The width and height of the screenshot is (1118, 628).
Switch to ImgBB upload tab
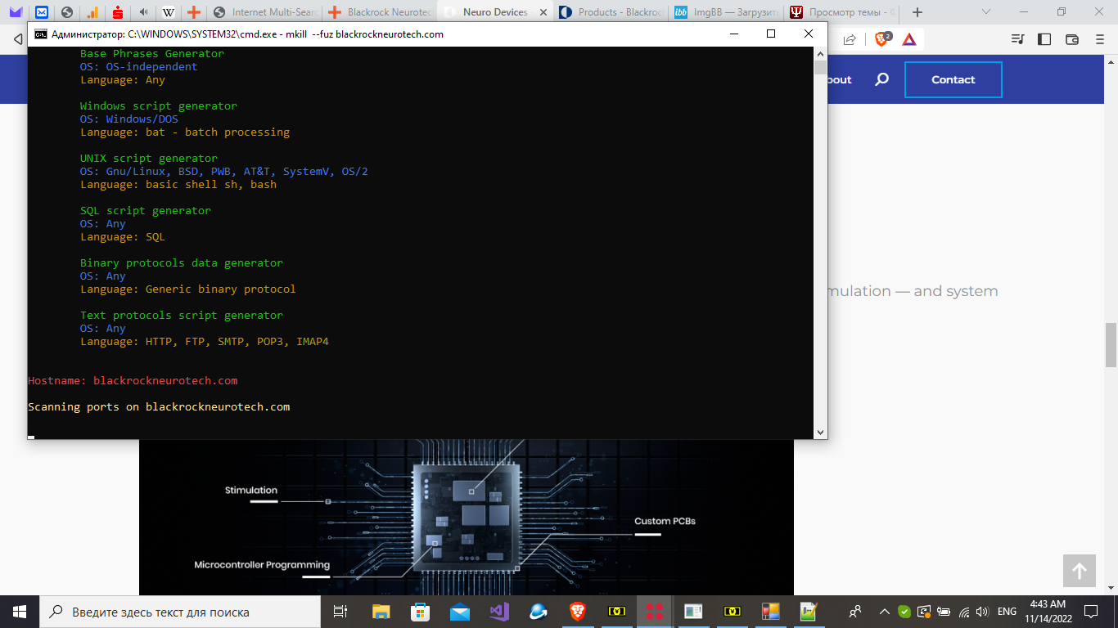[726, 12]
